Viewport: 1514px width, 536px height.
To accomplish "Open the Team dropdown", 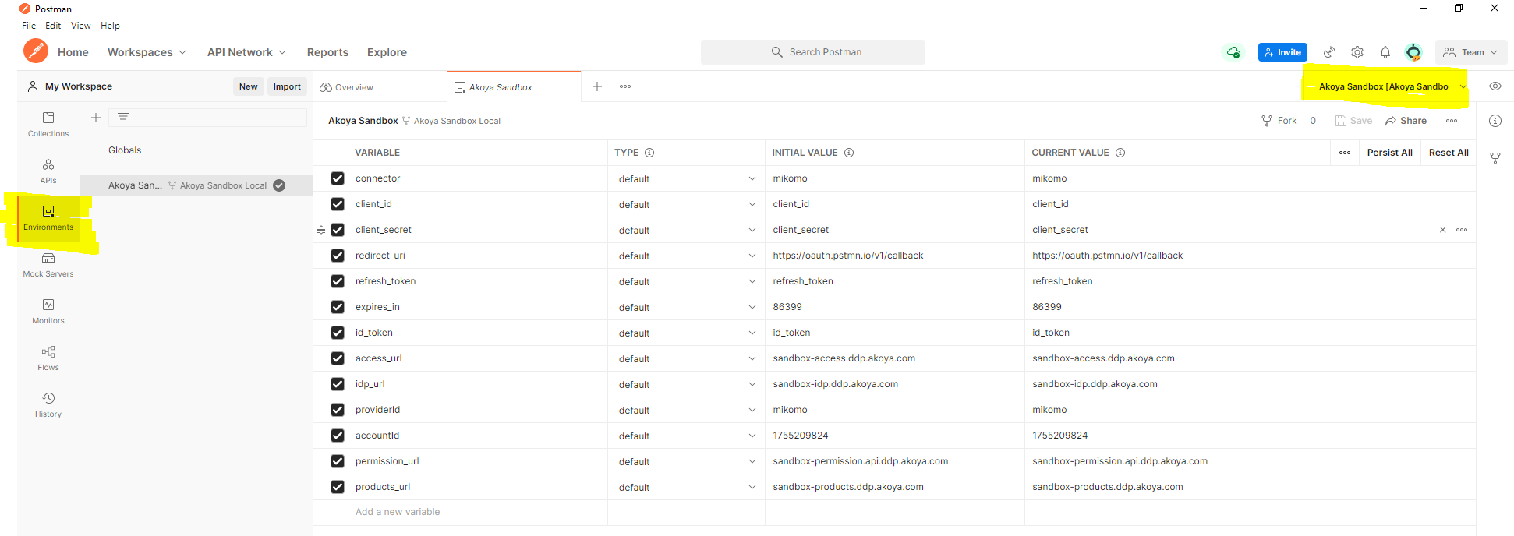I will [1470, 52].
